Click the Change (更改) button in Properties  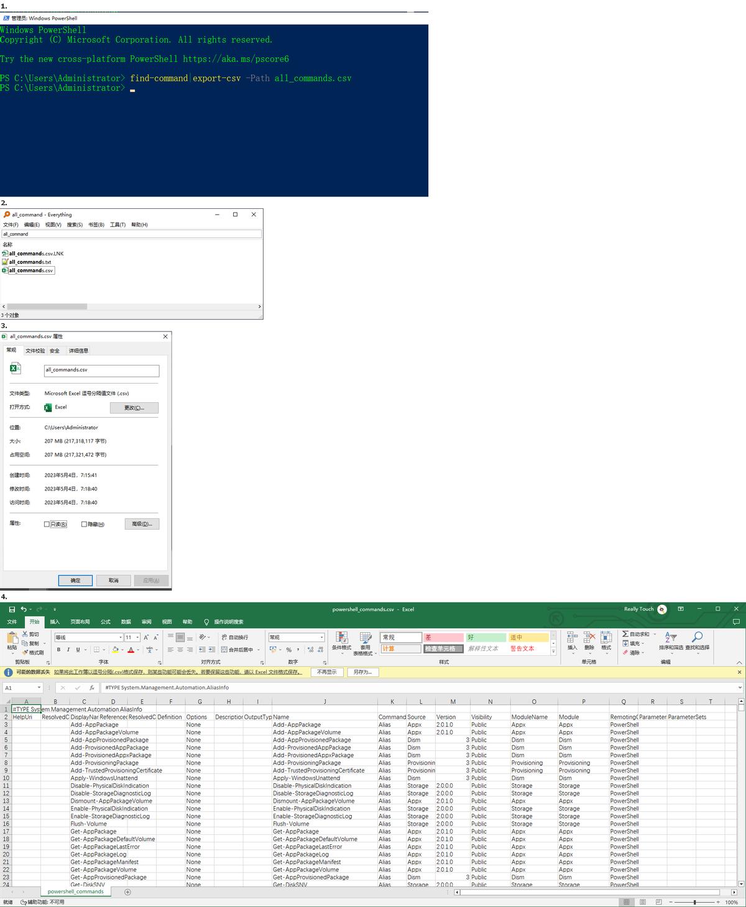(134, 408)
